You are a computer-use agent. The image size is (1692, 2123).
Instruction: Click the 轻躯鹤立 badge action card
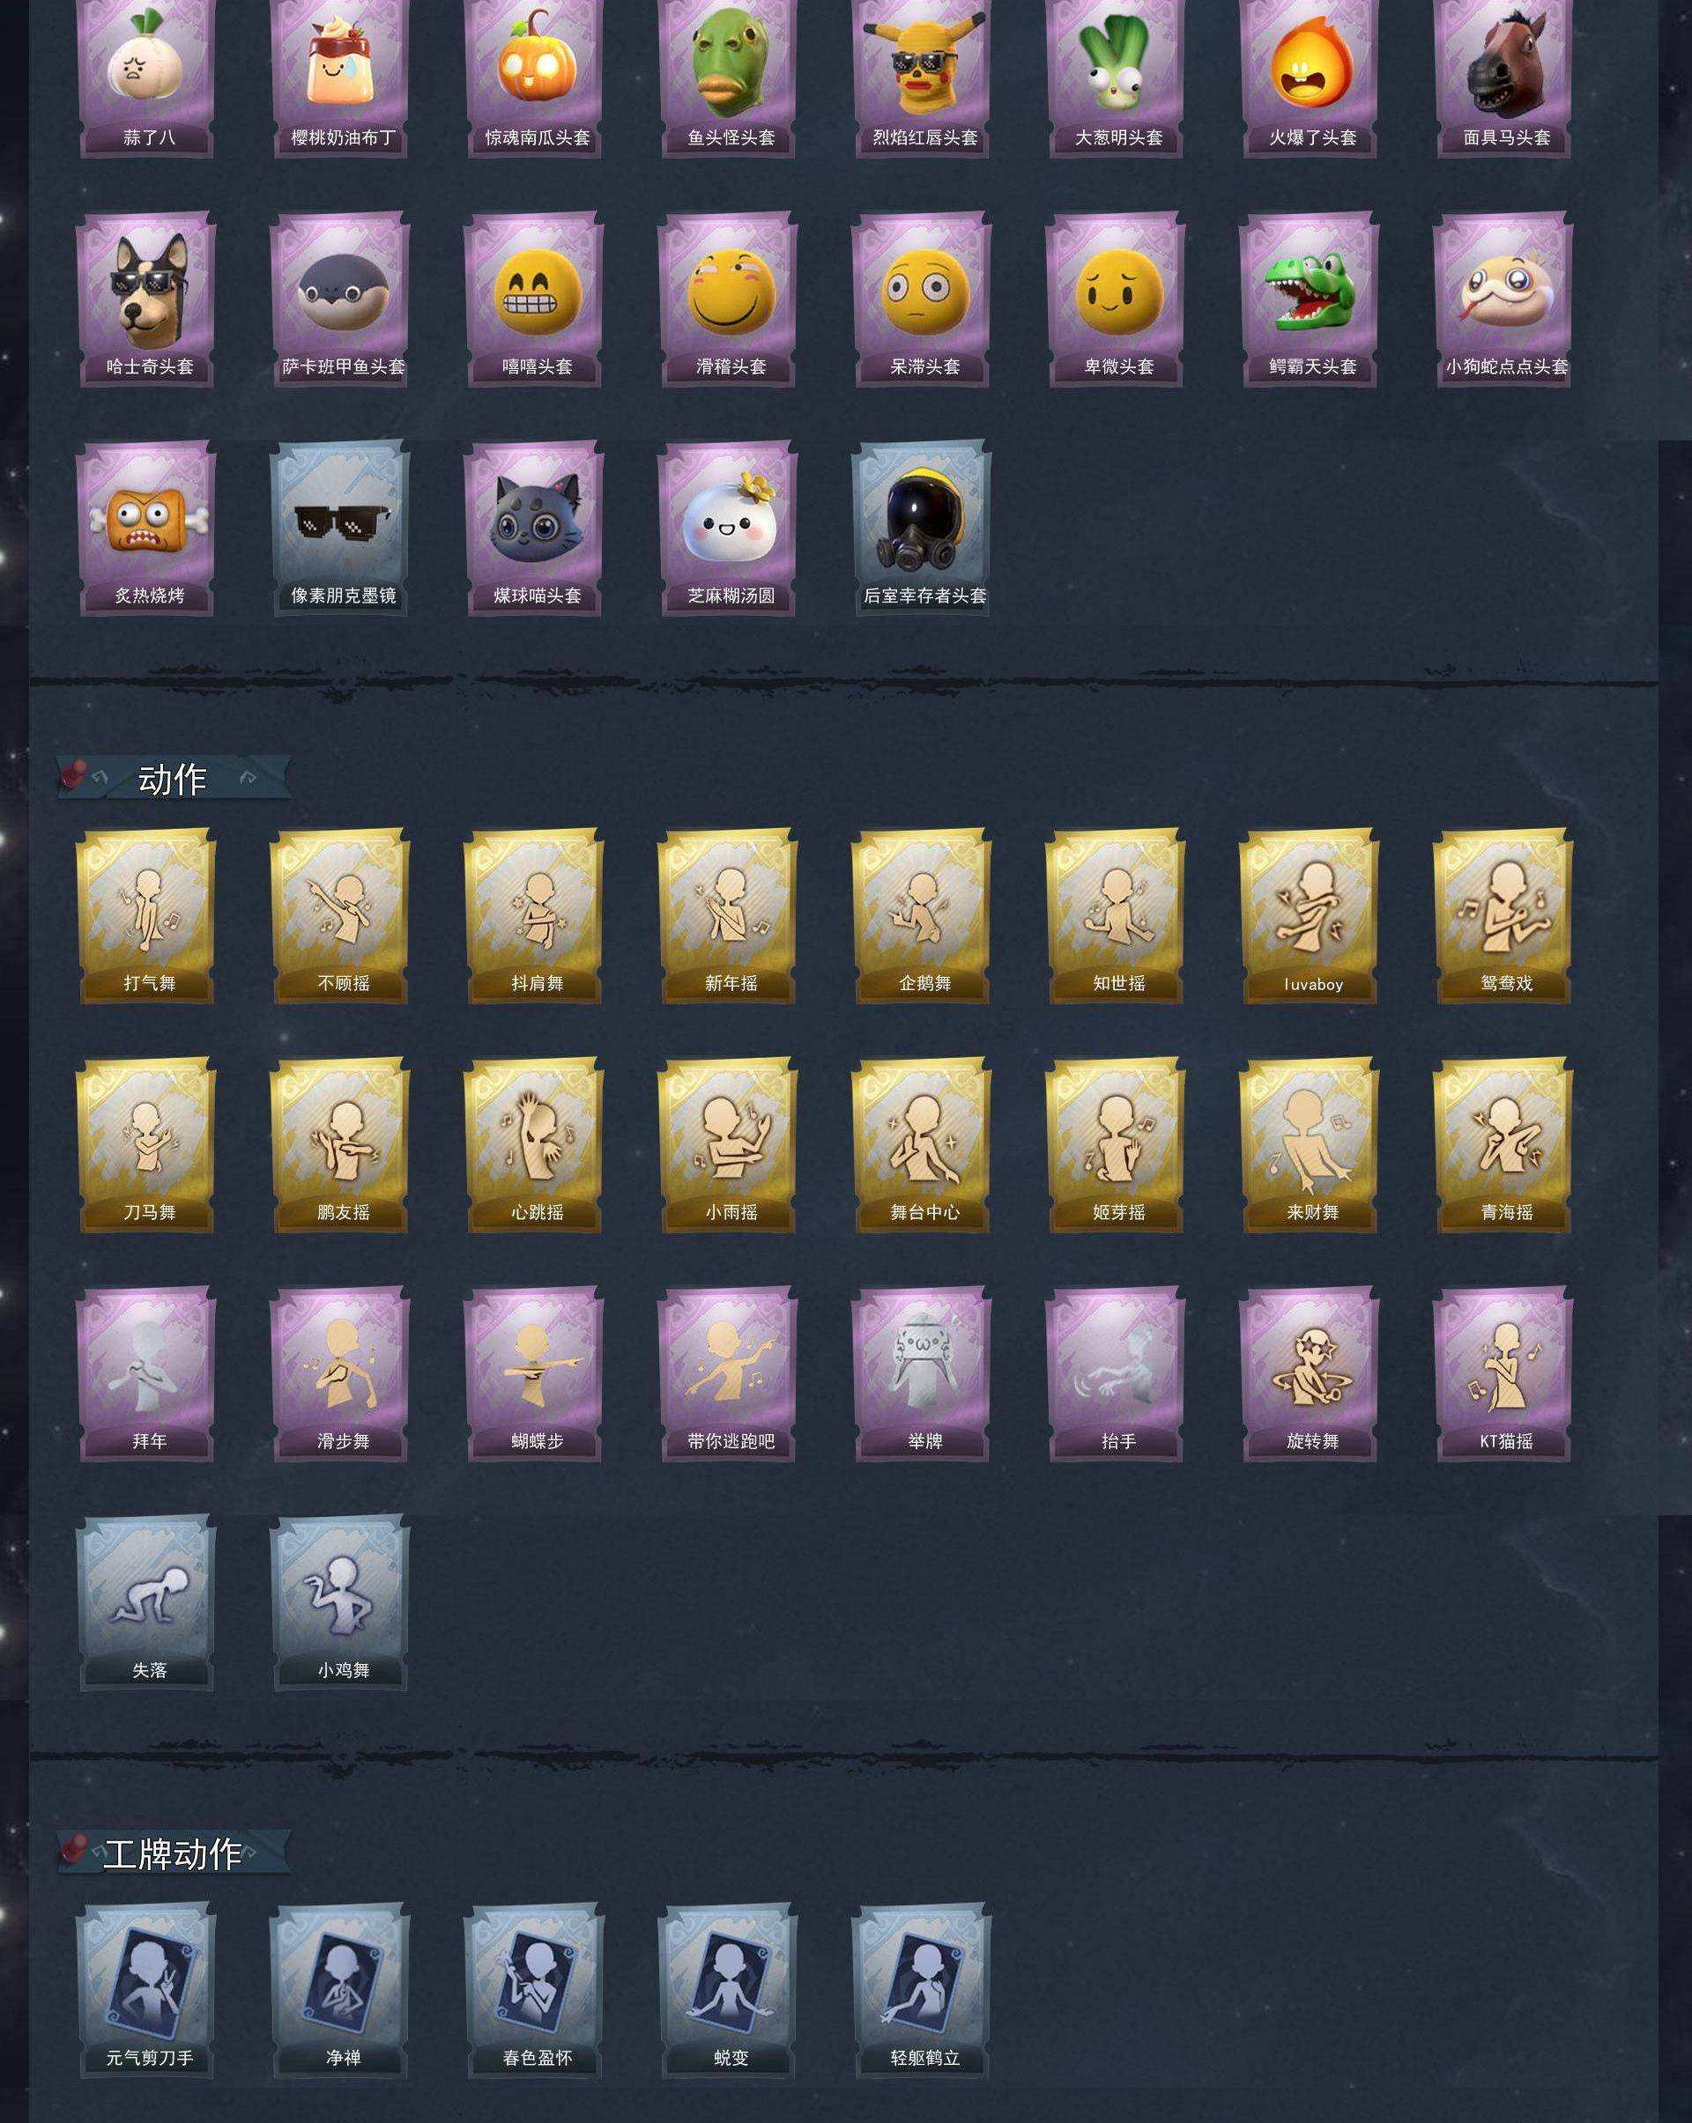pyautogui.click(x=922, y=1991)
